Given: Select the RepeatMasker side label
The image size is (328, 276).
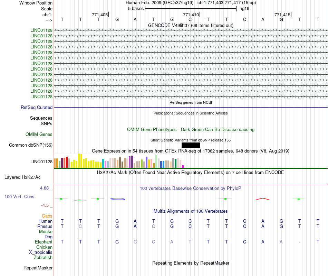Looking at the screenshot, I should pos(38,268).
